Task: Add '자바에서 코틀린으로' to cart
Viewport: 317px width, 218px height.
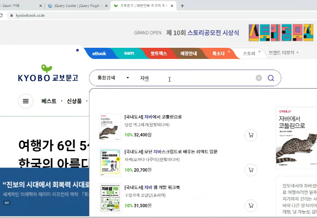Action: pos(251,135)
